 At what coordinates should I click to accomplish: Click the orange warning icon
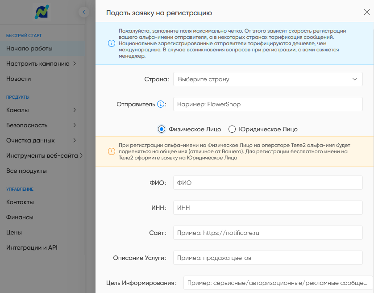click(112, 151)
